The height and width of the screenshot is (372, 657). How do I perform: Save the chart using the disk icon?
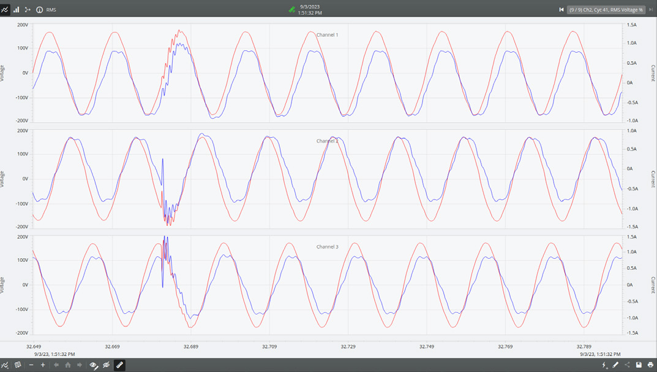point(639,365)
